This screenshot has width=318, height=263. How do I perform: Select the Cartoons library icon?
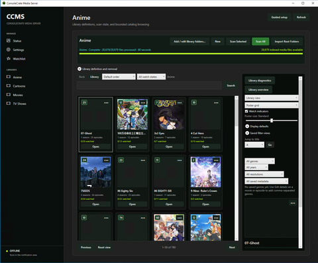tap(9, 85)
